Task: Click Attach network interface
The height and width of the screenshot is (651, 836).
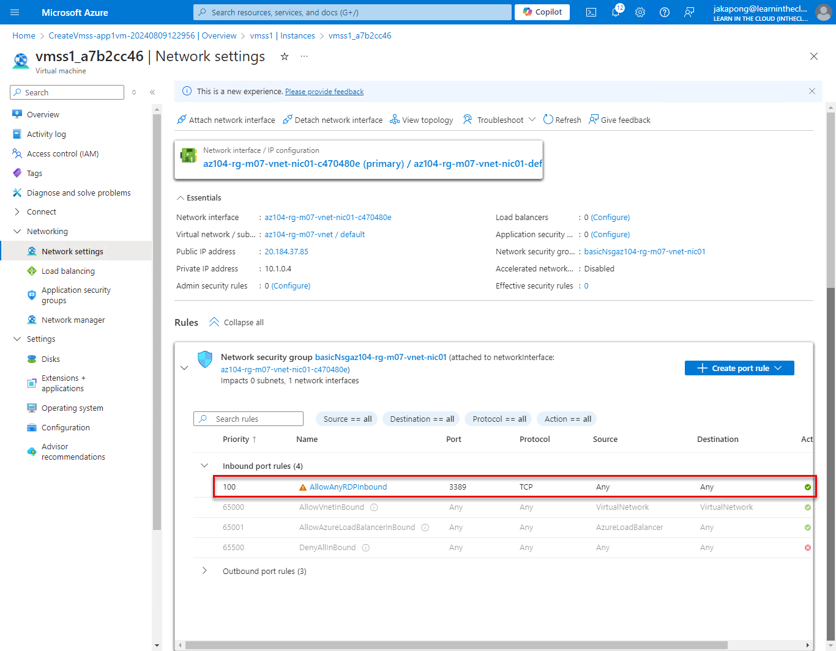Action: (226, 120)
